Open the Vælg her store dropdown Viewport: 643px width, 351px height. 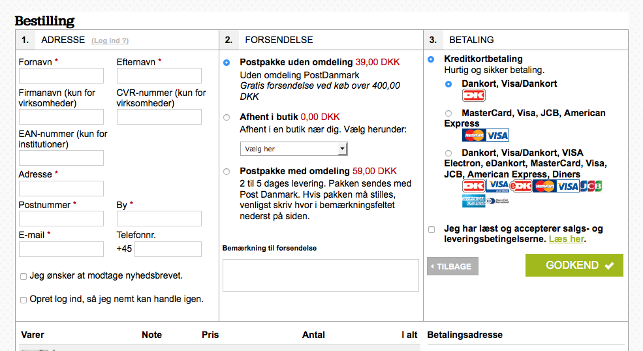click(294, 149)
